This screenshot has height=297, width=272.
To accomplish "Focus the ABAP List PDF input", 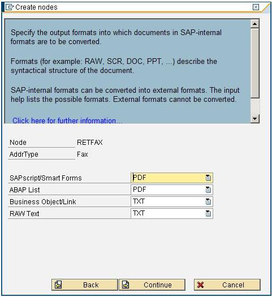I will 172,190.
